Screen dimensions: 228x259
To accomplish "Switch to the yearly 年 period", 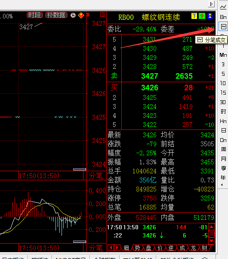I will coord(223,178).
